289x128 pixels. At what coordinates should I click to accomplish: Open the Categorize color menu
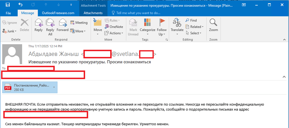tap(147, 26)
